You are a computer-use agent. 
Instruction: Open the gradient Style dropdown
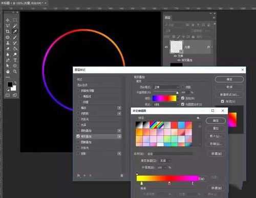tap(166, 104)
